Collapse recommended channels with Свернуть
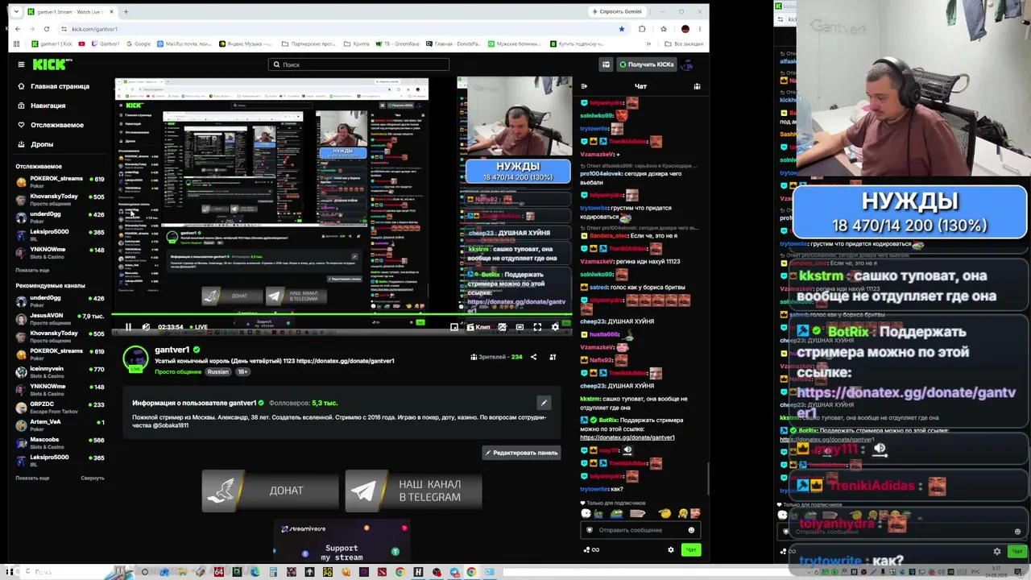Screen dimensions: 1031x580 pos(92,478)
